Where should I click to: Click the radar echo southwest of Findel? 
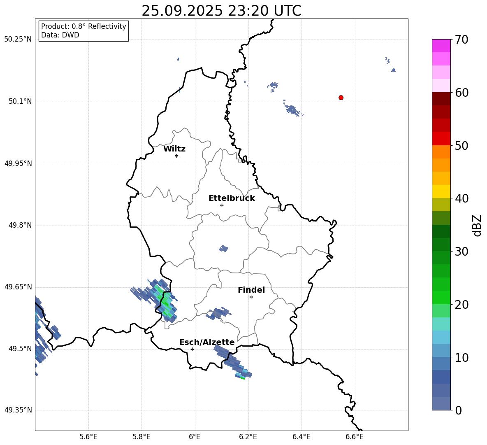[x=219, y=313]
